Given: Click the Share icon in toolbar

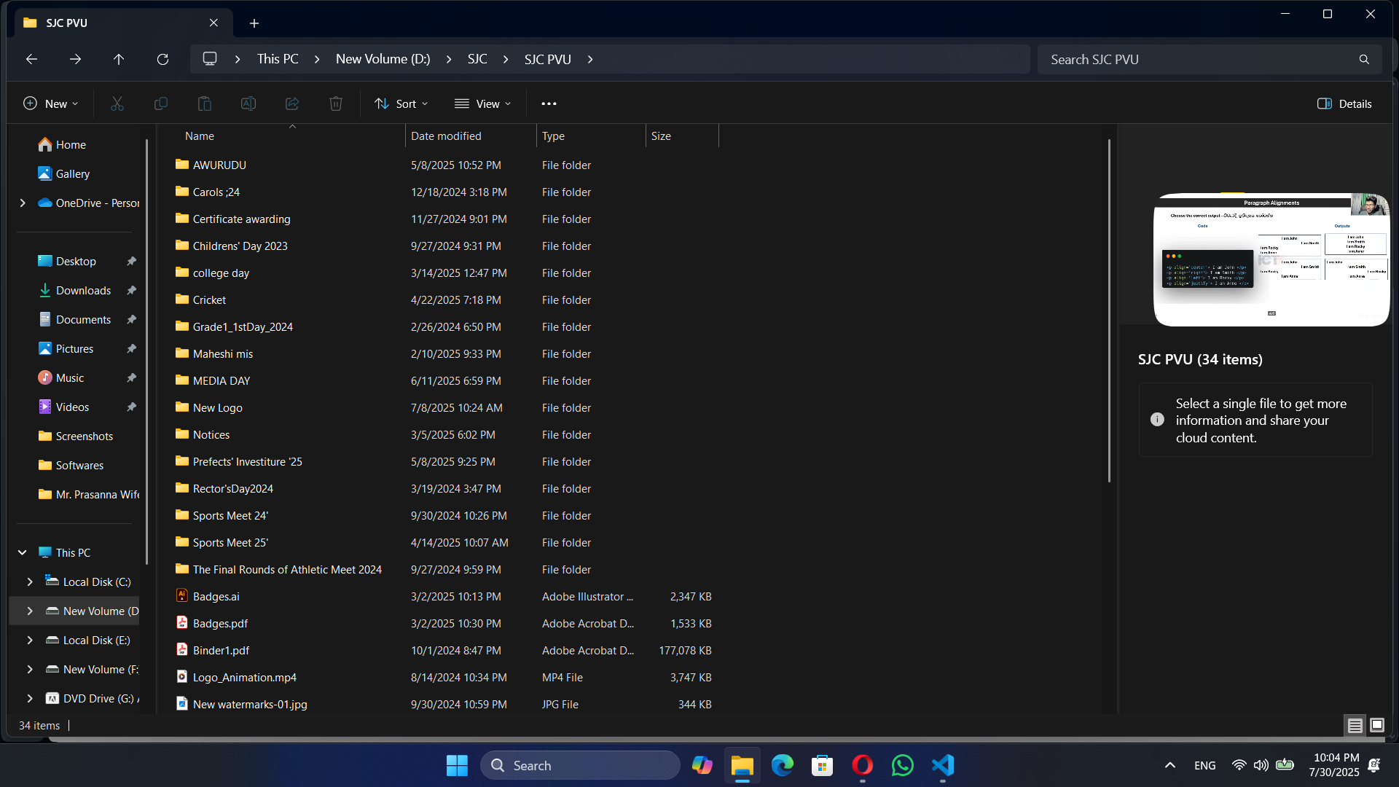Looking at the screenshot, I should tap(292, 103).
